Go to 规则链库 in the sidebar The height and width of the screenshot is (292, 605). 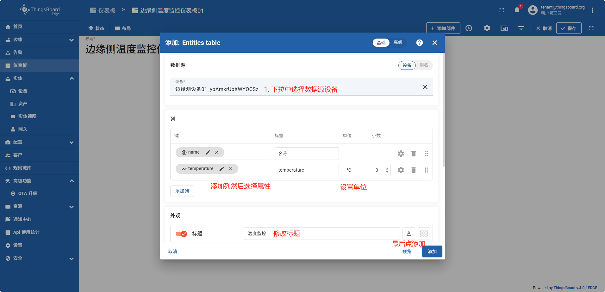point(22,168)
